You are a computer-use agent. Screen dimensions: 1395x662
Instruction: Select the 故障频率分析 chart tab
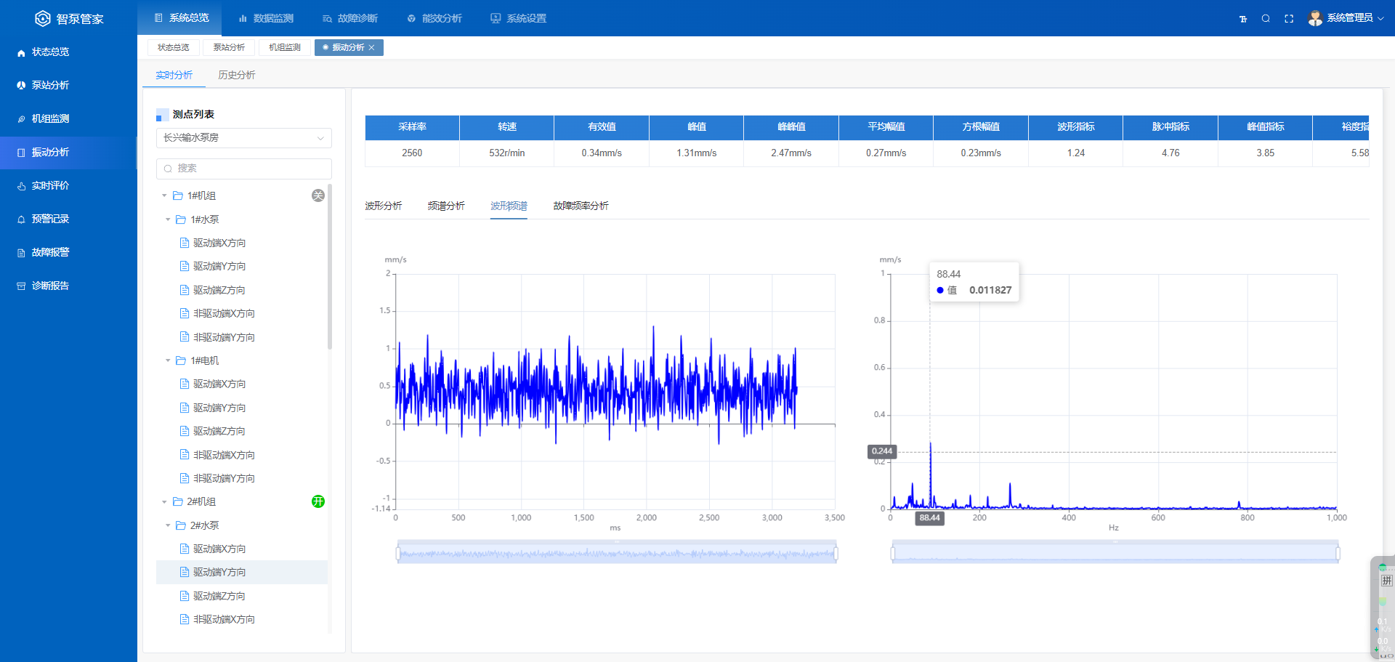pyautogui.click(x=581, y=206)
